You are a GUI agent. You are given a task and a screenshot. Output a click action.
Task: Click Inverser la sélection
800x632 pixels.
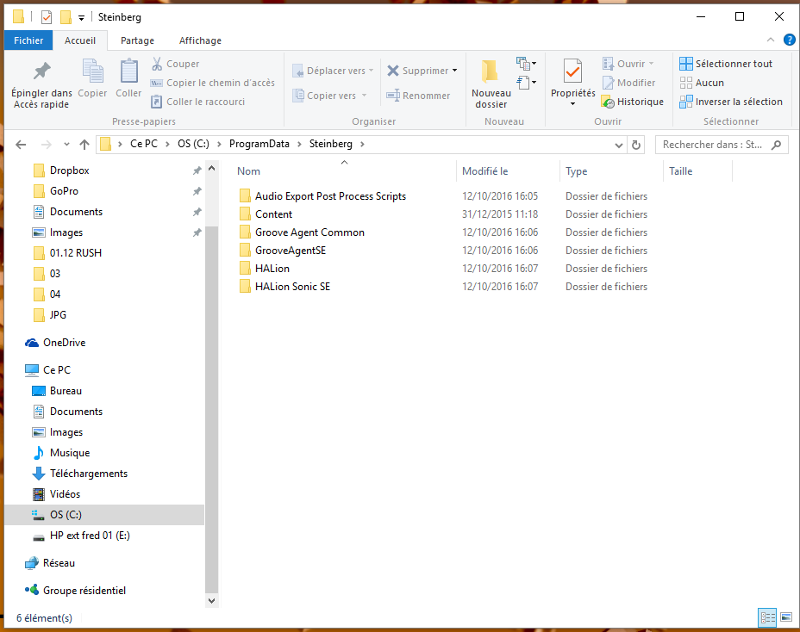(731, 102)
